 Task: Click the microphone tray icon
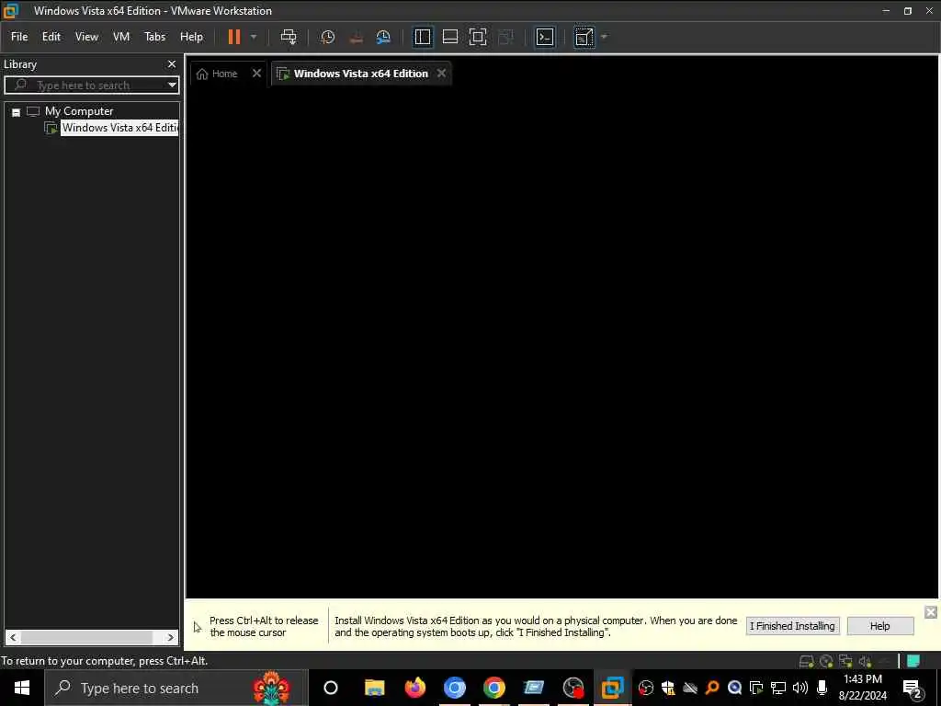[822, 688]
